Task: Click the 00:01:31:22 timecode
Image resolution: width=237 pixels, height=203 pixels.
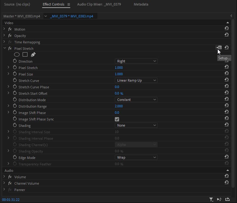Action: pos(11,200)
